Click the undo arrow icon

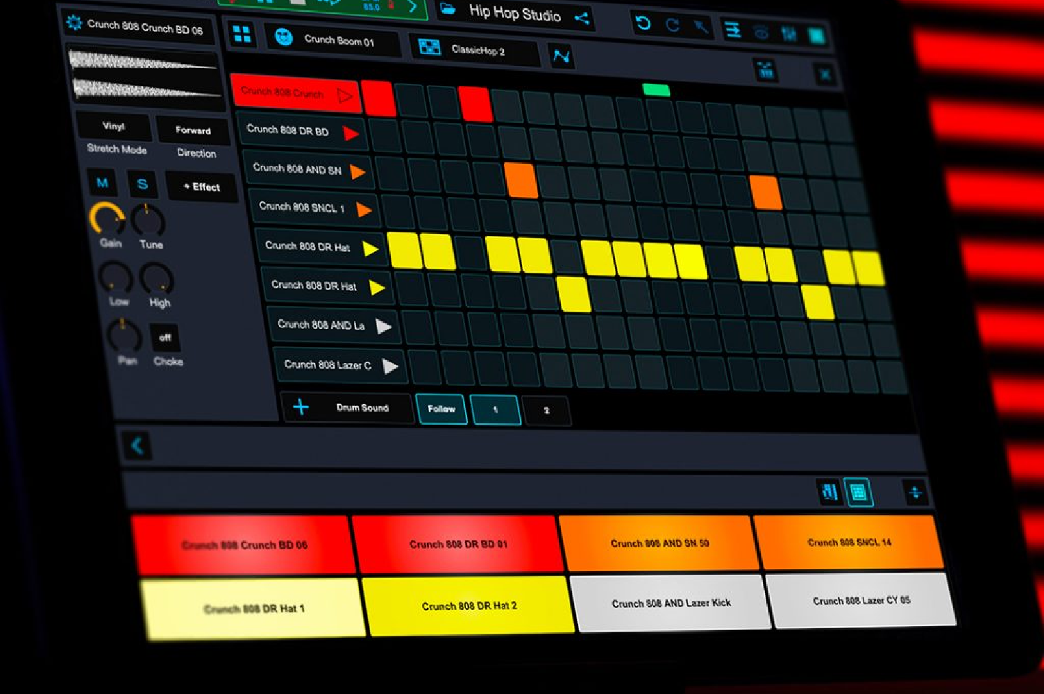(x=643, y=24)
